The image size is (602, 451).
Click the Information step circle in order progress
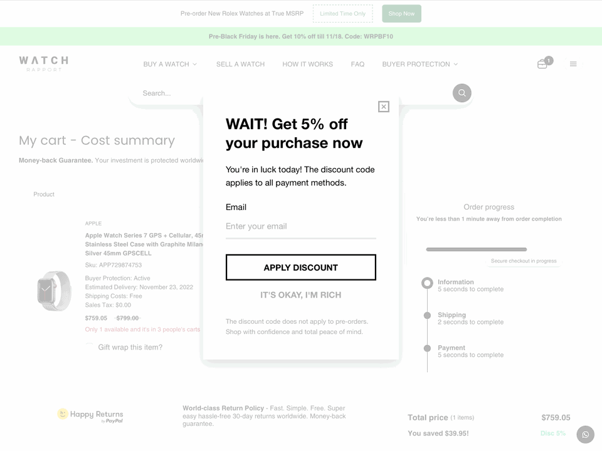(428, 283)
